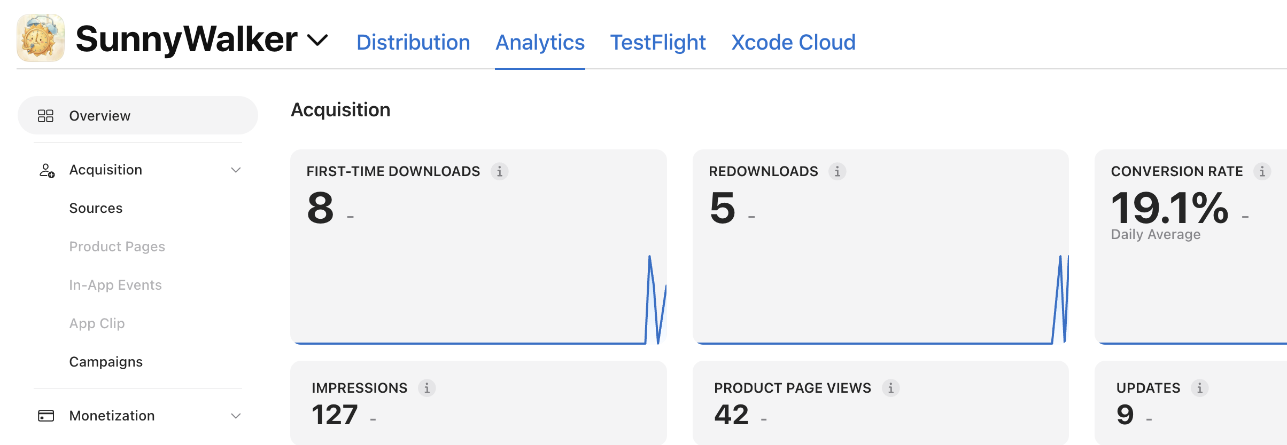Open In-App Events in sidebar
Screen dimensions: 1287x445
[115, 285]
